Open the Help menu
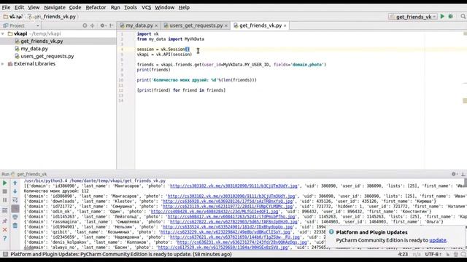Image resolution: width=467 pixels, height=262 pixels. (184, 7)
